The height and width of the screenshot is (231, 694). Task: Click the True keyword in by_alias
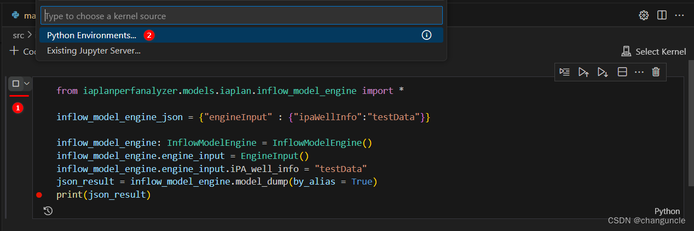pyautogui.click(x=362, y=182)
